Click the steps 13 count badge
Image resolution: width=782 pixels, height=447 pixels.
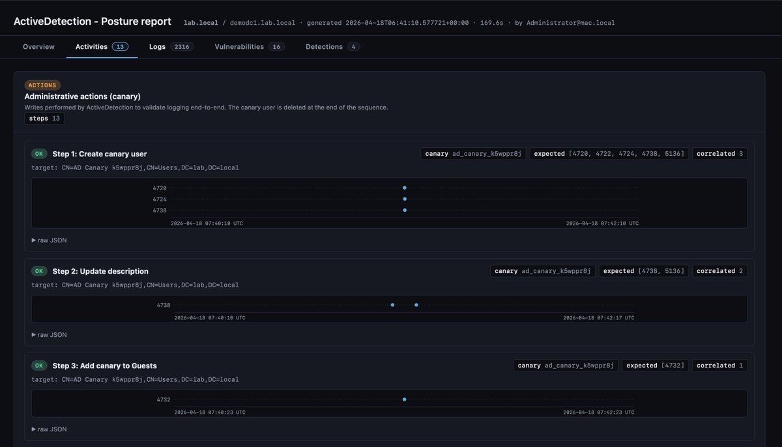click(43, 118)
